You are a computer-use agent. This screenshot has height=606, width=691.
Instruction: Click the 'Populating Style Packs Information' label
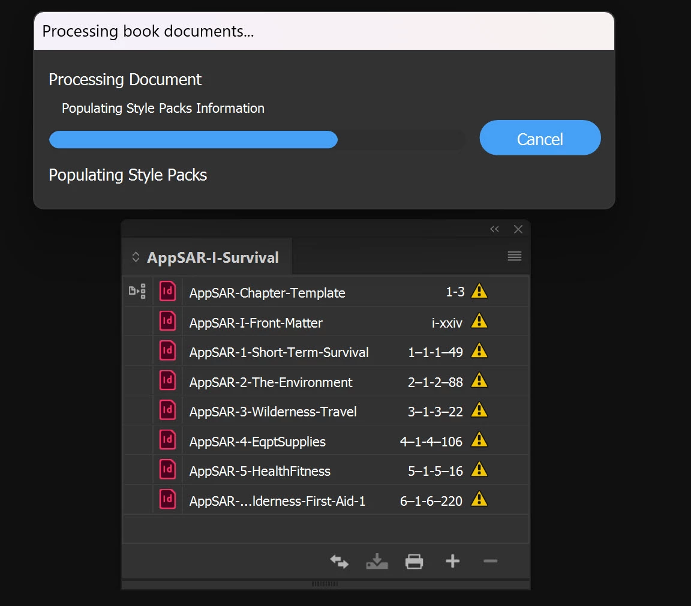(x=163, y=109)
